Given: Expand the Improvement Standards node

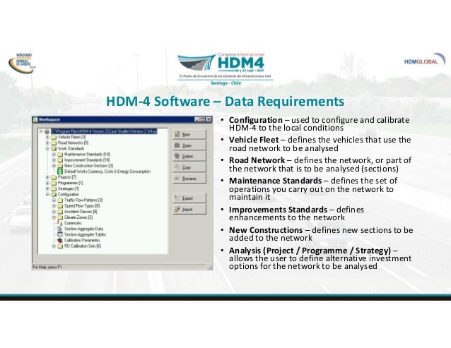Looking at the screenshot, I should click(x=54, y=160).
